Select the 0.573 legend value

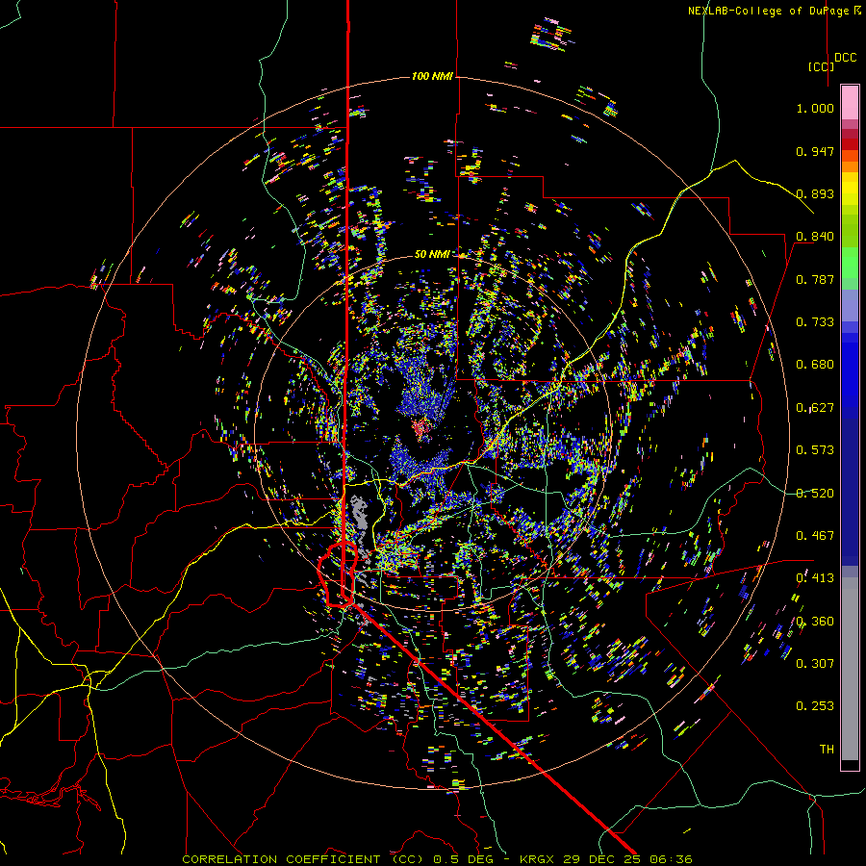tap(815, 450)
